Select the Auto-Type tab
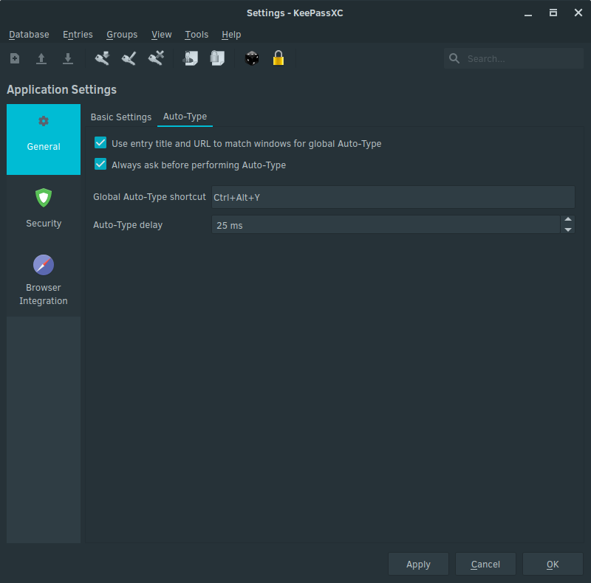The image size is (591, 583). [185, 117]
